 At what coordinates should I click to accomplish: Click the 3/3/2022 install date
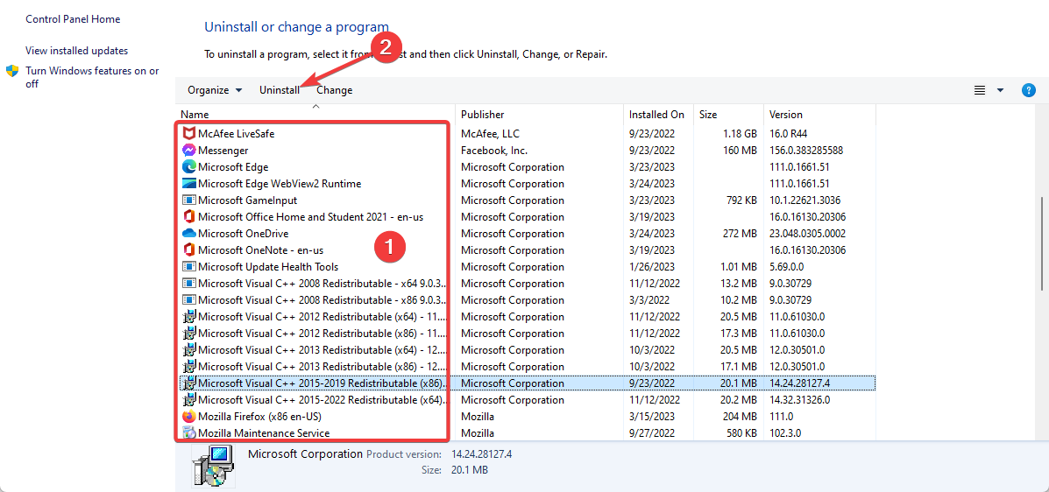(x=649, y=300)
